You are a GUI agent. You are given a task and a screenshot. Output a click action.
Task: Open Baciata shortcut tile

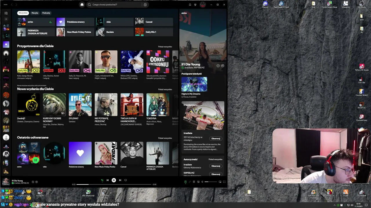coord(114,32)
